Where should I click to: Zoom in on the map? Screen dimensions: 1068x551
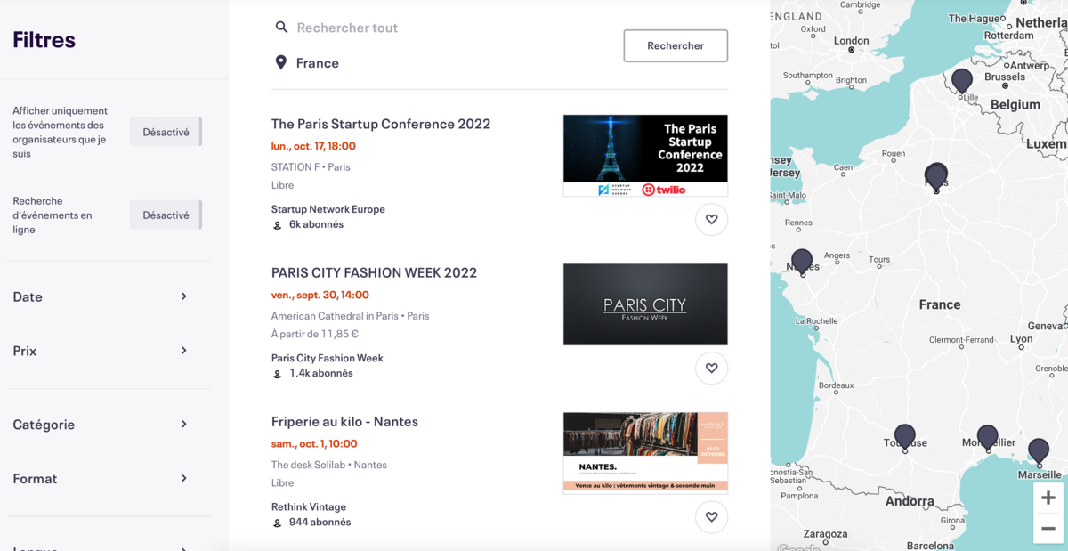pos(1048,498)
